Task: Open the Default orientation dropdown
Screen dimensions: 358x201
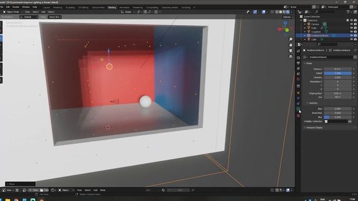Action: (29, 17)
